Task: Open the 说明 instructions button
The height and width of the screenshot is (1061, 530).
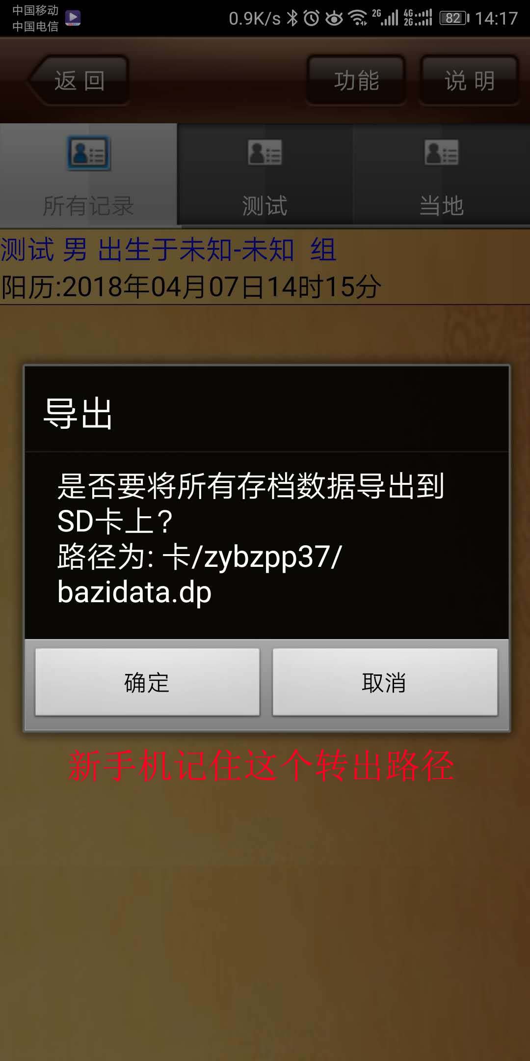Action: tap(470, 81)
